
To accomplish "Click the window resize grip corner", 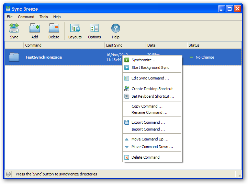I will click(239, 175).
